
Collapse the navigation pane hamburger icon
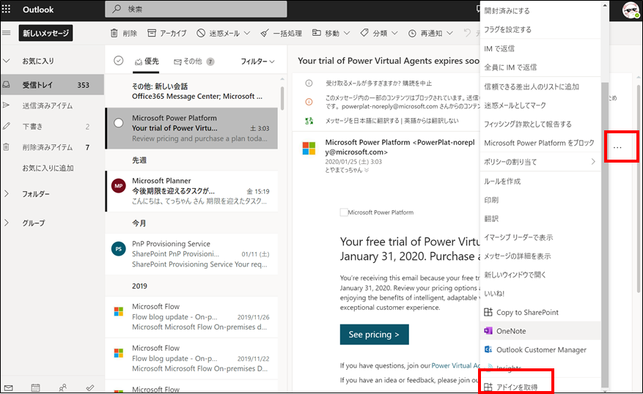point(7,33)
